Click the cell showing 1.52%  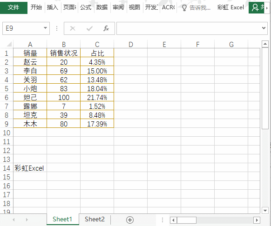pos(97,106)
